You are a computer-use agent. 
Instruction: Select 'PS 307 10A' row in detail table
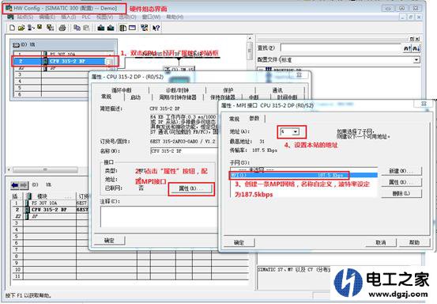point(50,203)
